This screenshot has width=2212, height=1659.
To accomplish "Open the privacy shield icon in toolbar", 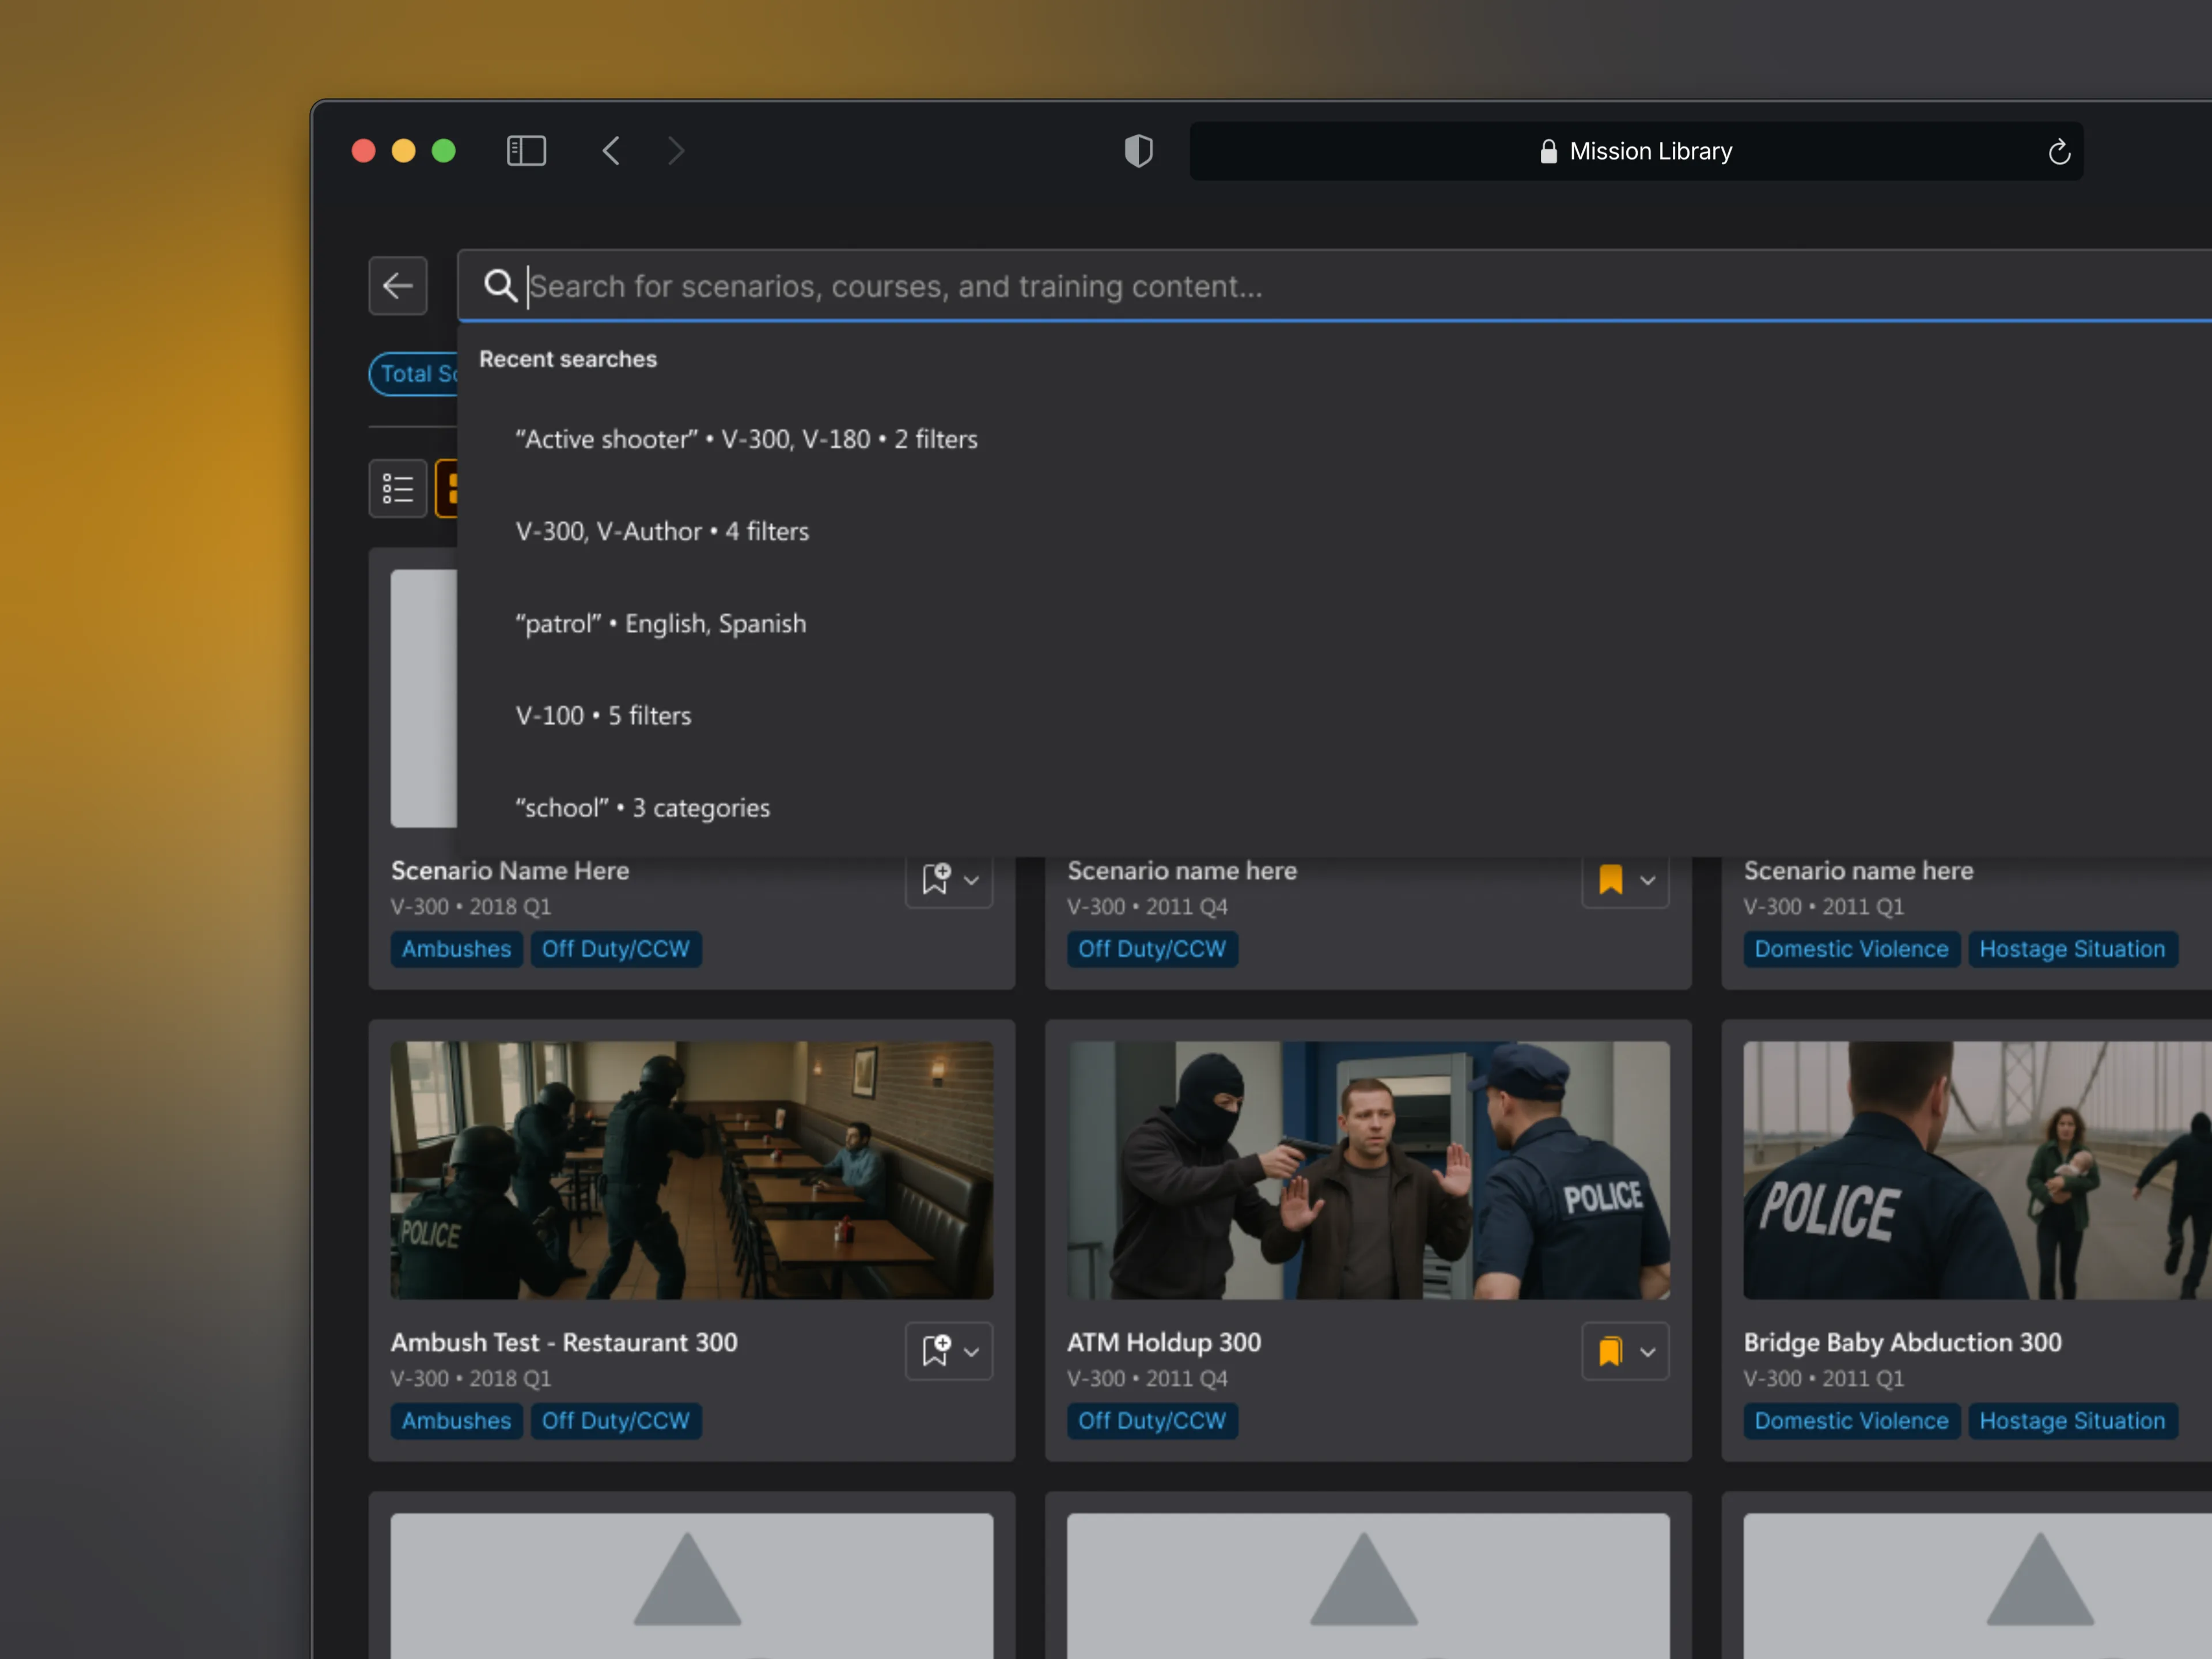I will click(1138, 151).
